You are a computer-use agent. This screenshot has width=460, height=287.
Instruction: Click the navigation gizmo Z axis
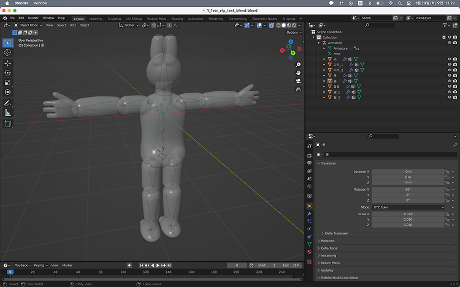(291, 42)
